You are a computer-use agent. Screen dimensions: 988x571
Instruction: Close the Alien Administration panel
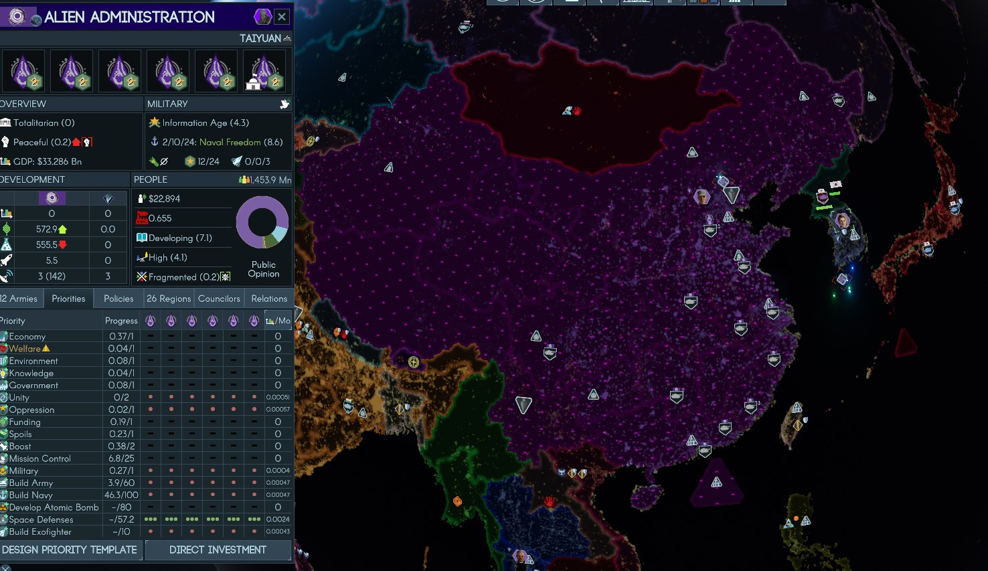282,17
